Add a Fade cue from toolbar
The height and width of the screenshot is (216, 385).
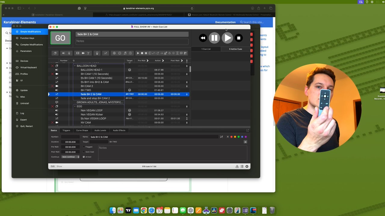[x=106, y=53]
